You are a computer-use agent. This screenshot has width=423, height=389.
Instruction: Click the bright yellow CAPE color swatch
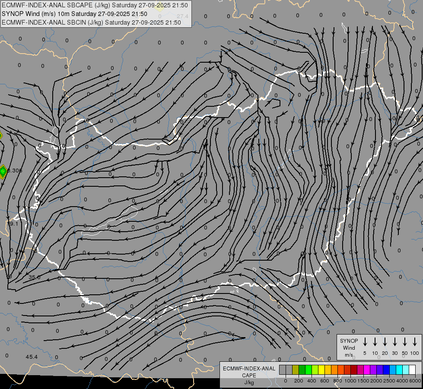pyautogui.click(x=321, y=370)
